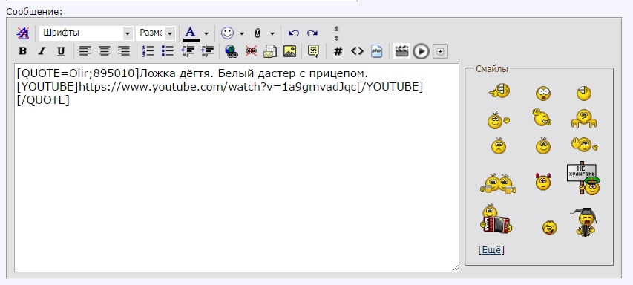Viewport: 633px width, 285px height.
Task: Open the Размер size dropdown
Action: click(155, 33)
